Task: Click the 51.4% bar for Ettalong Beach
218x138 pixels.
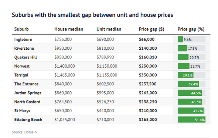Action: 191,120
